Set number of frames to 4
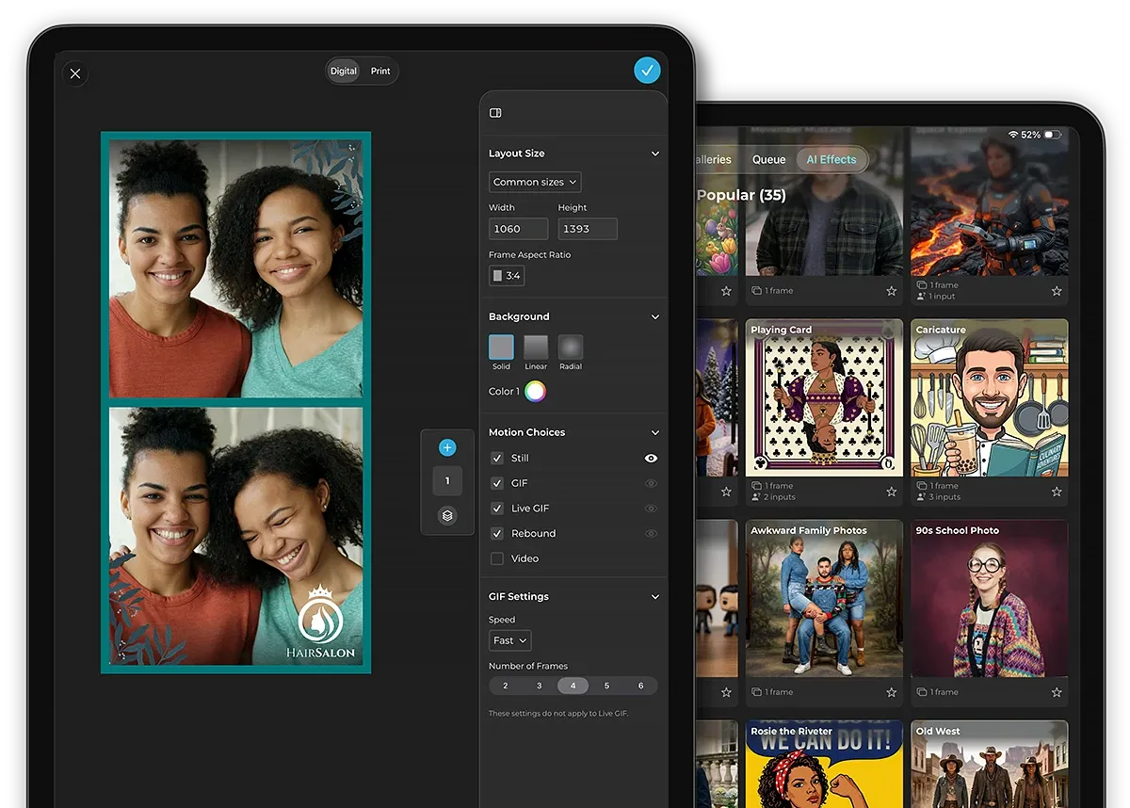The image size is (1130, 808). point(573,686)
